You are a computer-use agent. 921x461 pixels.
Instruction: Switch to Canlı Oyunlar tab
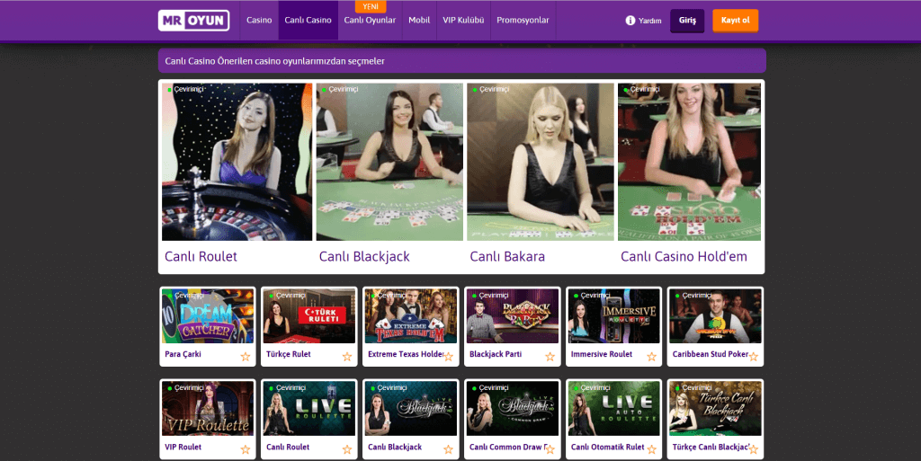click(370, 20)
